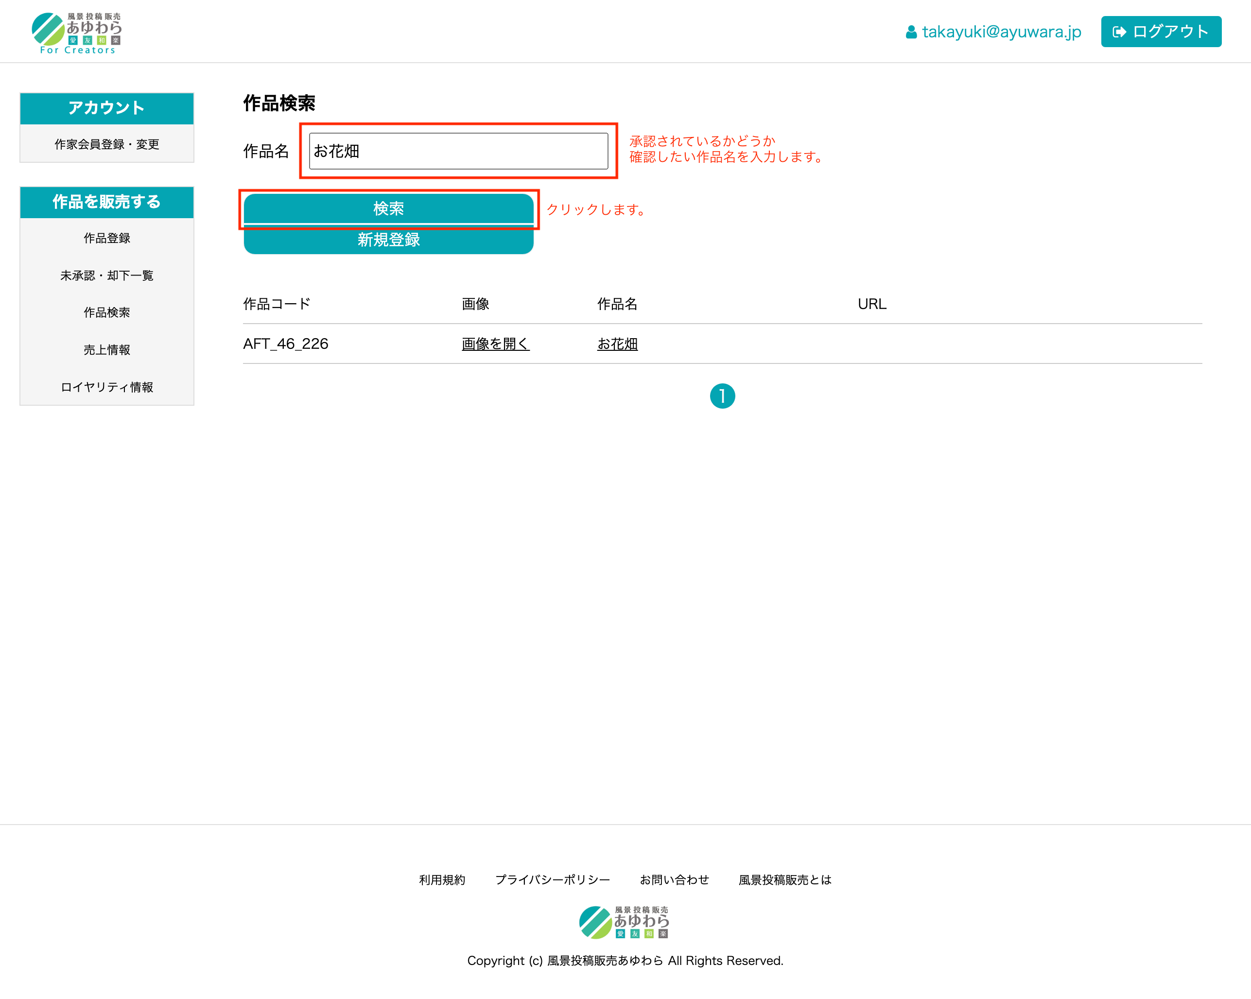Open お問い合わせ footer link
The height and width of the screenshot is (999, 1251).
(x=674, y=879)
